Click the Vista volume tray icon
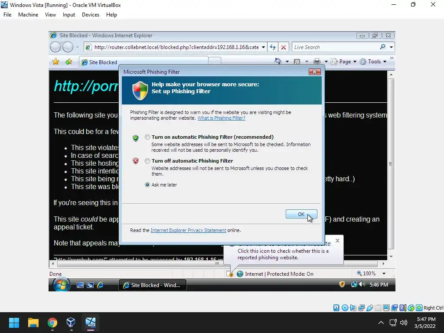Viewport: 444px width, 333px height. (x=362, y=284)
